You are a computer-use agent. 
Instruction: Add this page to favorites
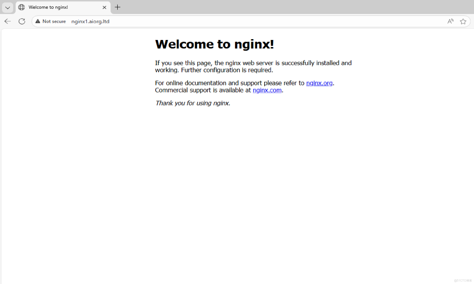(463, 22)
